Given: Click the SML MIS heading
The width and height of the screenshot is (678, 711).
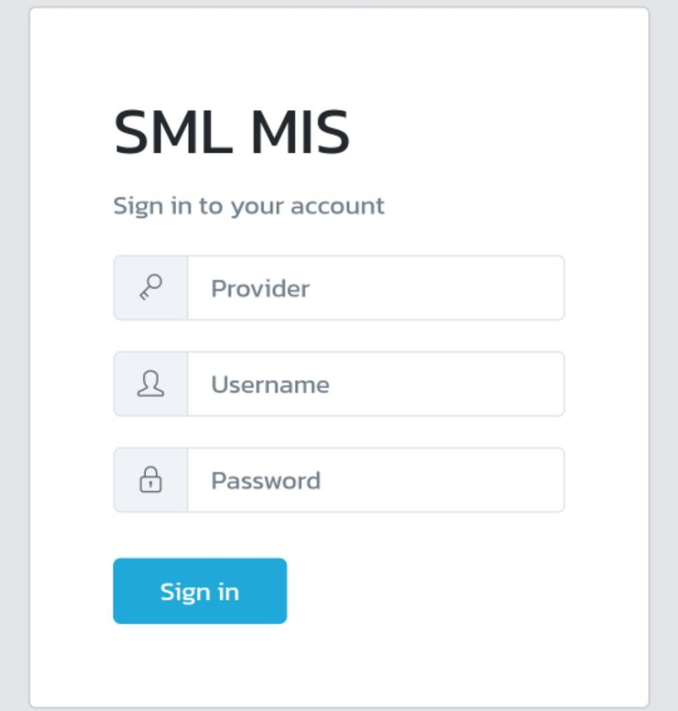Looking at the screenshot, I should 232,133.
